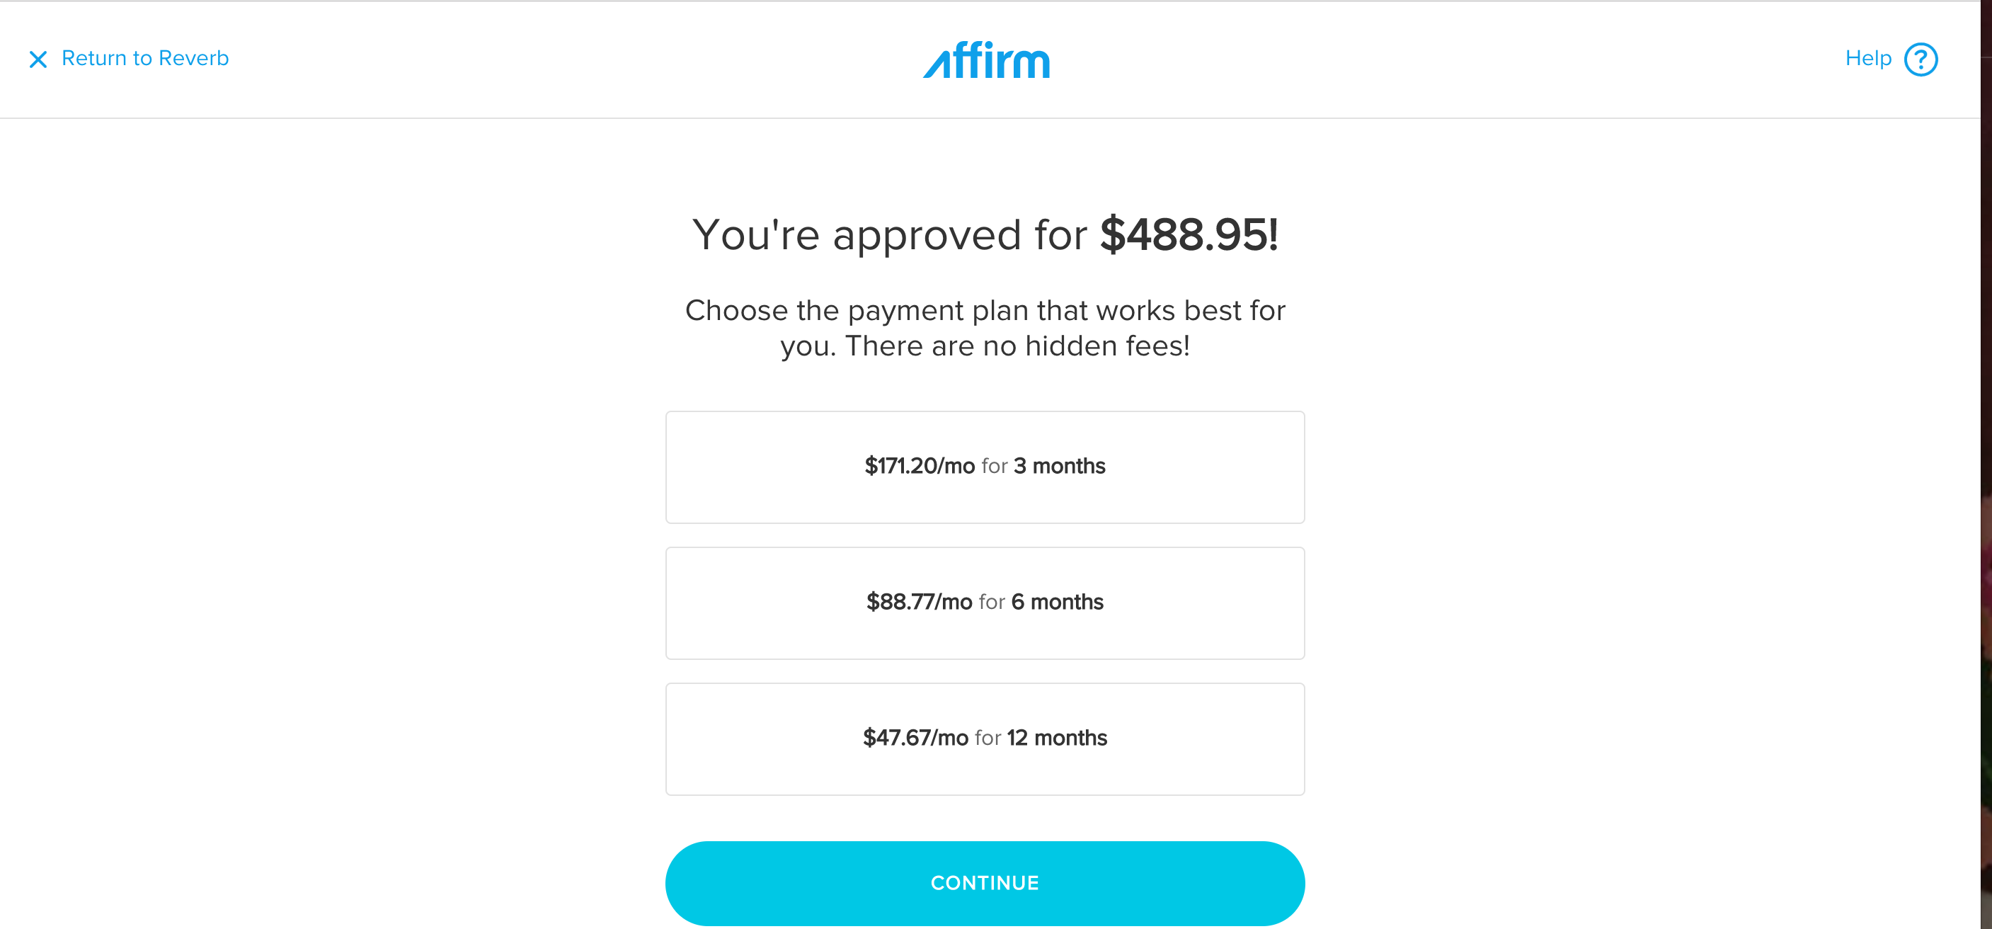Select the 3 months payment plan
The width and height of the screenshot is (1992, 929).
985,467
